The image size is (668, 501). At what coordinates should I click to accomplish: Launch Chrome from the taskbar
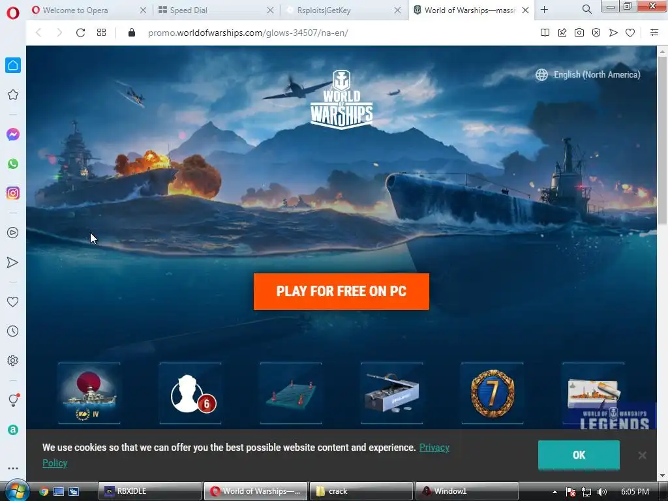[44, 491]
